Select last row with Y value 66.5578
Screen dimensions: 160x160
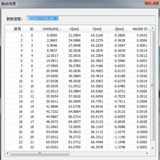[77, 147]
